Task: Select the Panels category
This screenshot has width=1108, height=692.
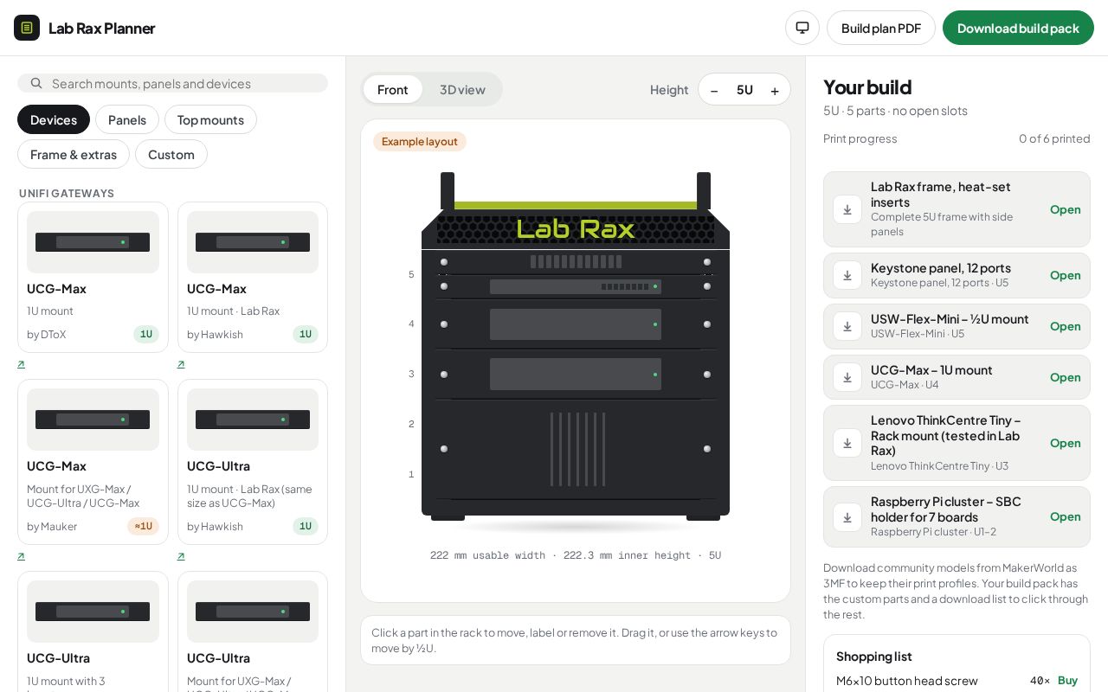Action: point(127,119)
